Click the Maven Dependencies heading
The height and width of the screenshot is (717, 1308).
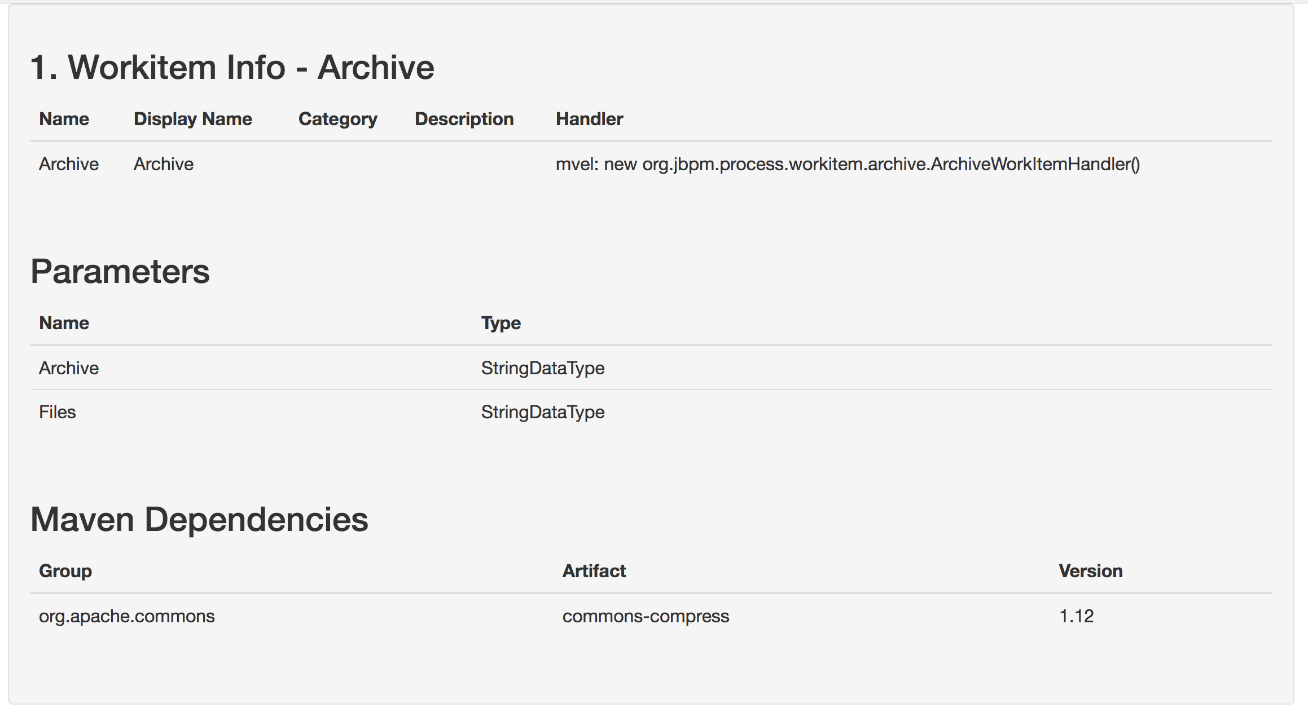[x=199, y=519]
